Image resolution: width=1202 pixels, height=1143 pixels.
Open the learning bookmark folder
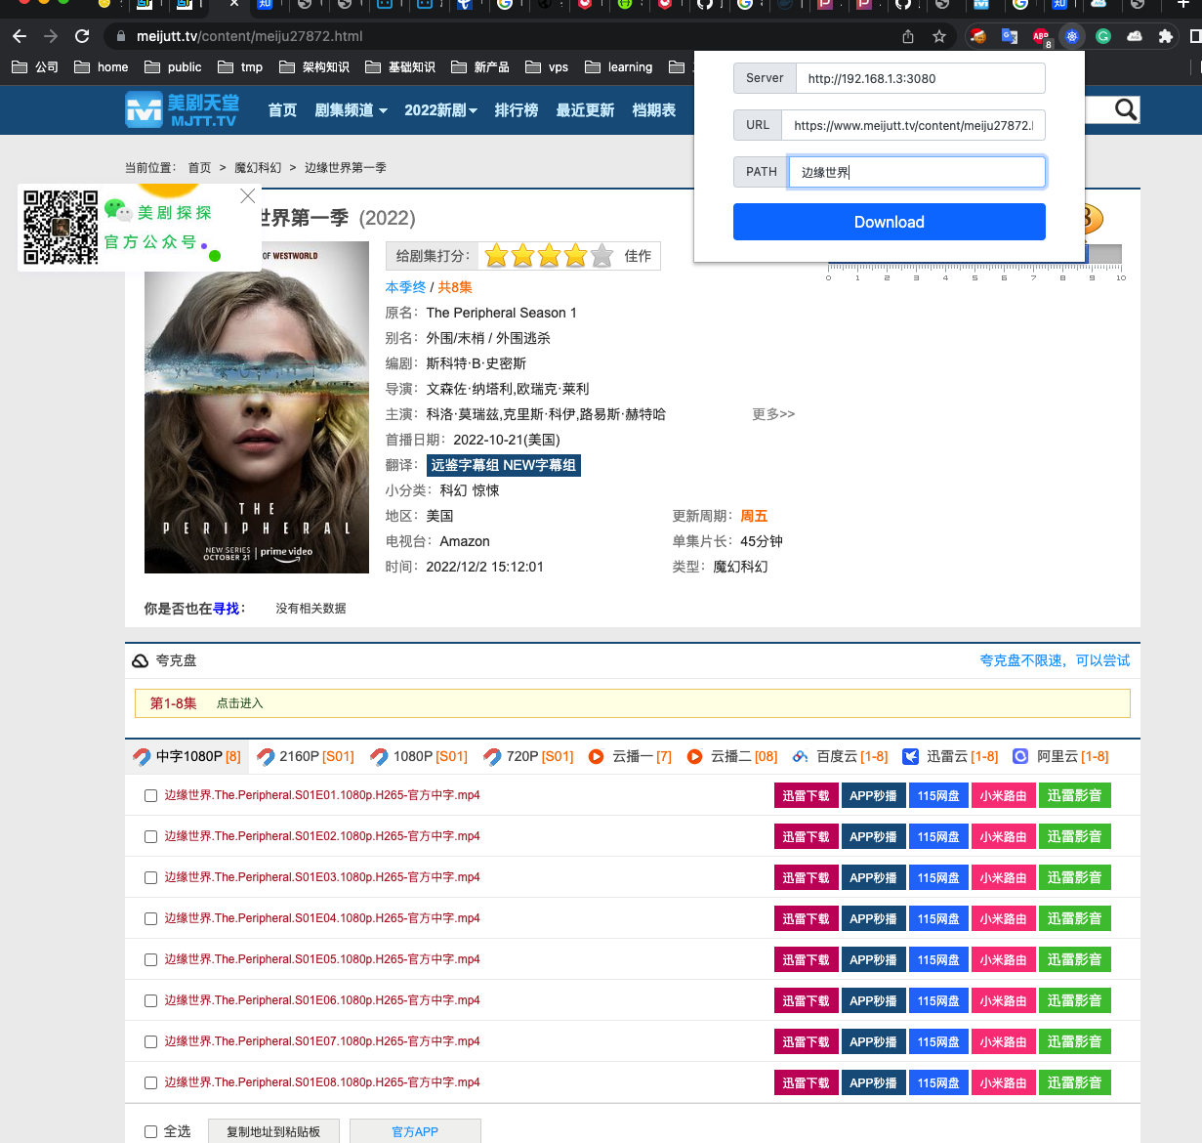click(x=619, y=67)
